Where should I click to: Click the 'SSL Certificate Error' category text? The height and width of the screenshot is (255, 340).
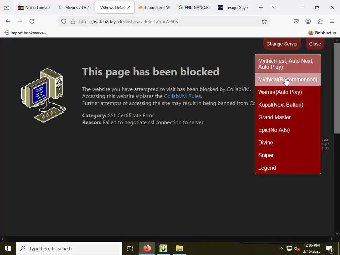pyautogui.click(x=131, y=115)
